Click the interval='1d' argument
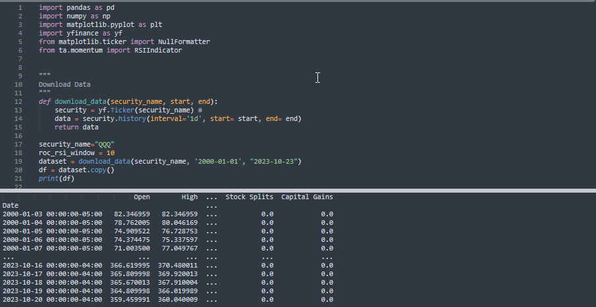Screen dimensions: 596x307 click(179, 118)
